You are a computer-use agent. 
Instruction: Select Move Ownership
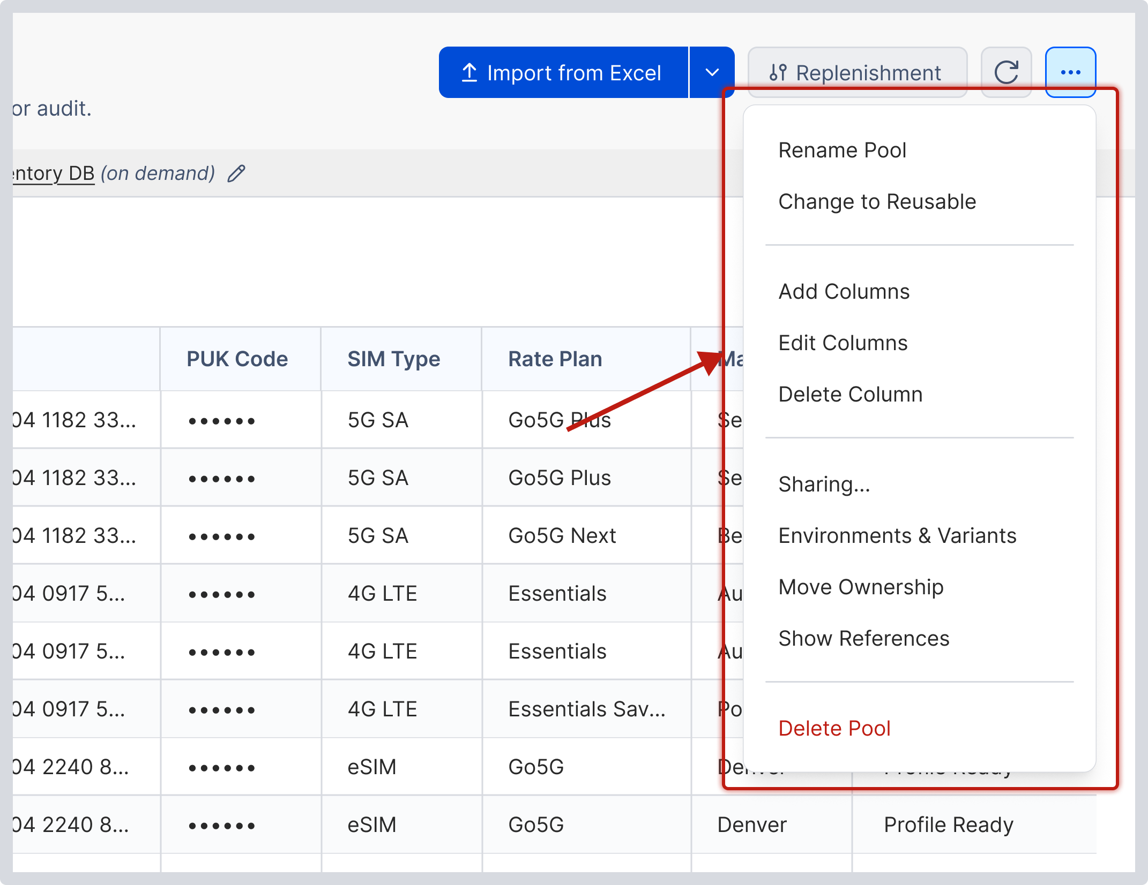click(x=919, y=587)
